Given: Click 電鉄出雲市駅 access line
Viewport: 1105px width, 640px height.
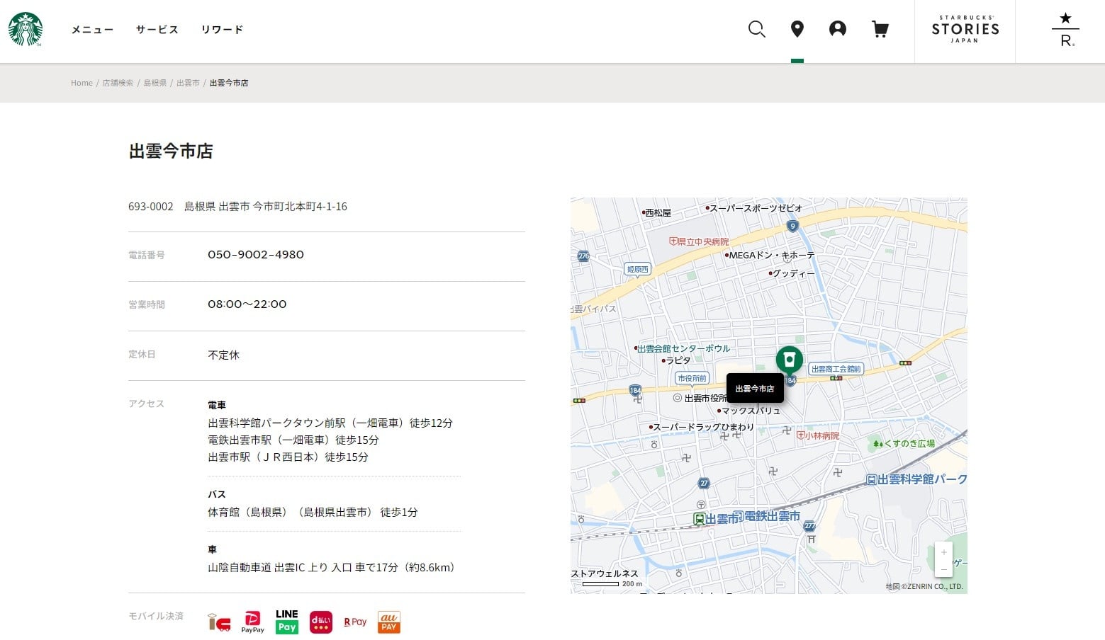Looking at the screenshot, I should (293, 440).
